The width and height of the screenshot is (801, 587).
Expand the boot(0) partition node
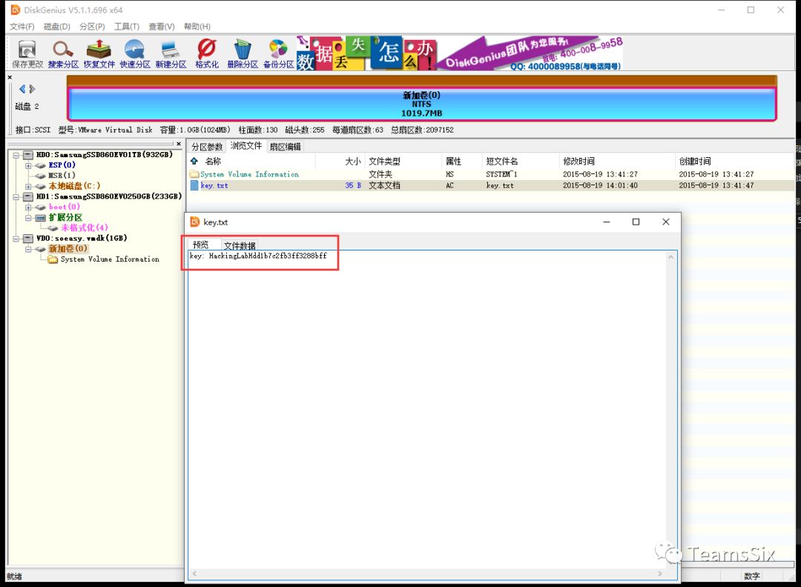[29, 208]
